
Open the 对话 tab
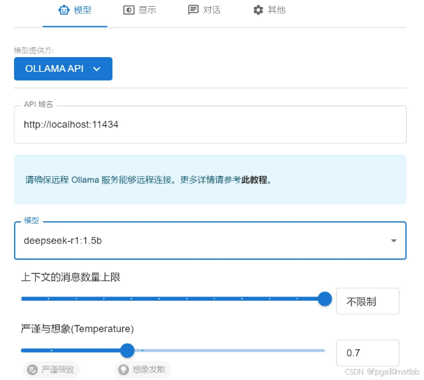tap(204, 11)
